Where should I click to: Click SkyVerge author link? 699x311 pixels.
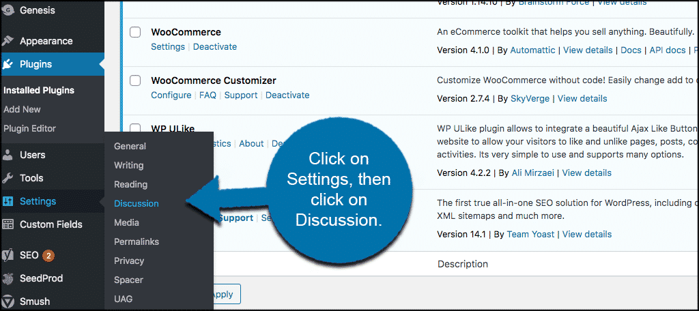[x=530, y=99]
